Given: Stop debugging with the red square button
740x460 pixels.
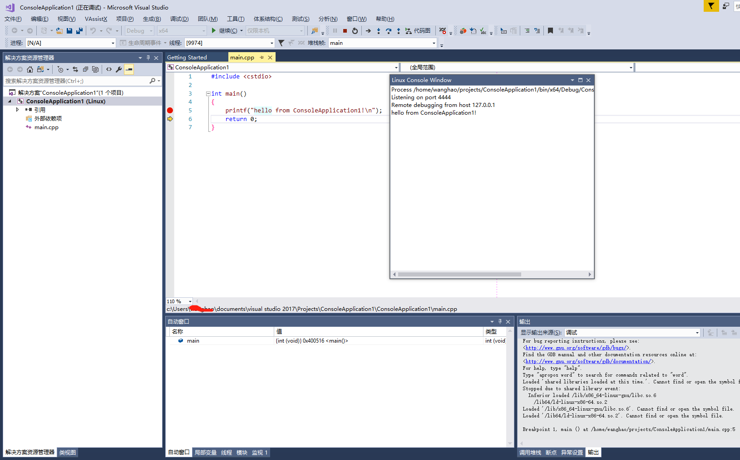Looking at the screenshot, I should point(345,31).
